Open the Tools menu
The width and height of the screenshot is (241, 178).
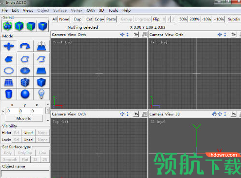pyautogui.click(x=113, y=10)
